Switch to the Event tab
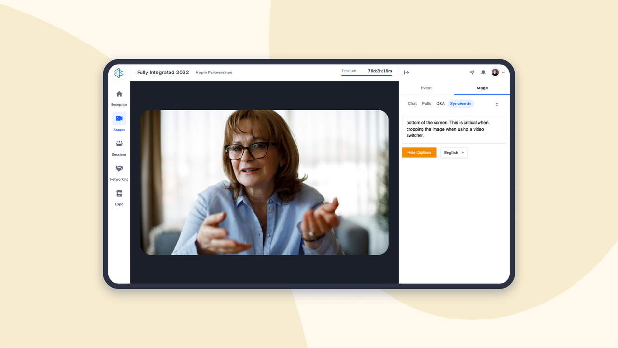The image size is (618, 348). [426, 88]
